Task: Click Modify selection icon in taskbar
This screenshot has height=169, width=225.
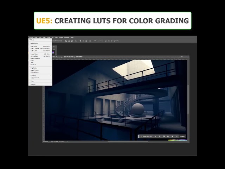Action: point(155,136)
